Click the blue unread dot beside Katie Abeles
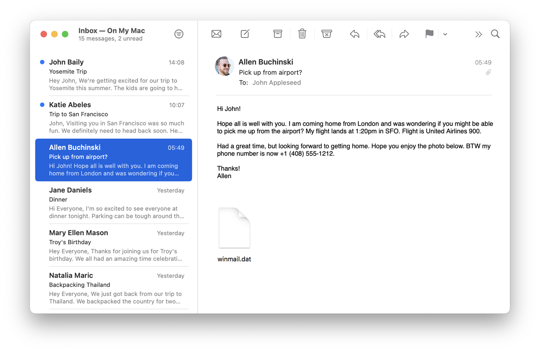 42,105
